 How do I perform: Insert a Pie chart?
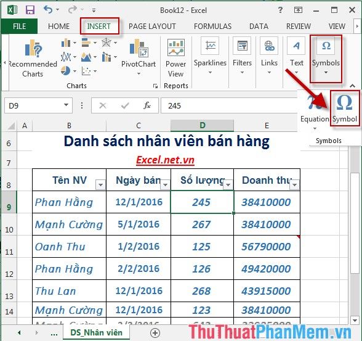pyautogui.click(x=68, y=71)
